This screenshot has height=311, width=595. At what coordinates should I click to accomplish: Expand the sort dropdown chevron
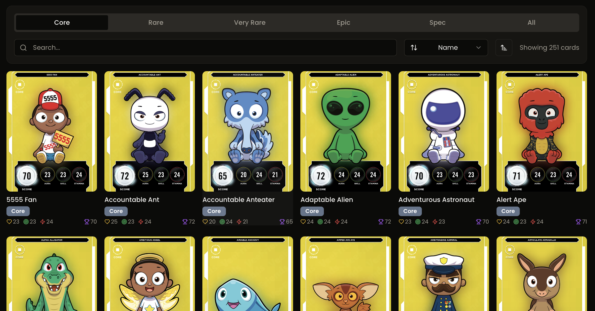point(478,48)
